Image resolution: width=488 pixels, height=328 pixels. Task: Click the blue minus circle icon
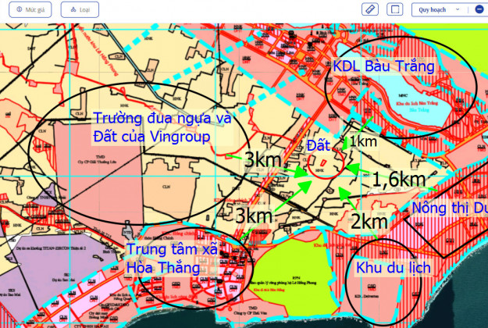(479, 9)
